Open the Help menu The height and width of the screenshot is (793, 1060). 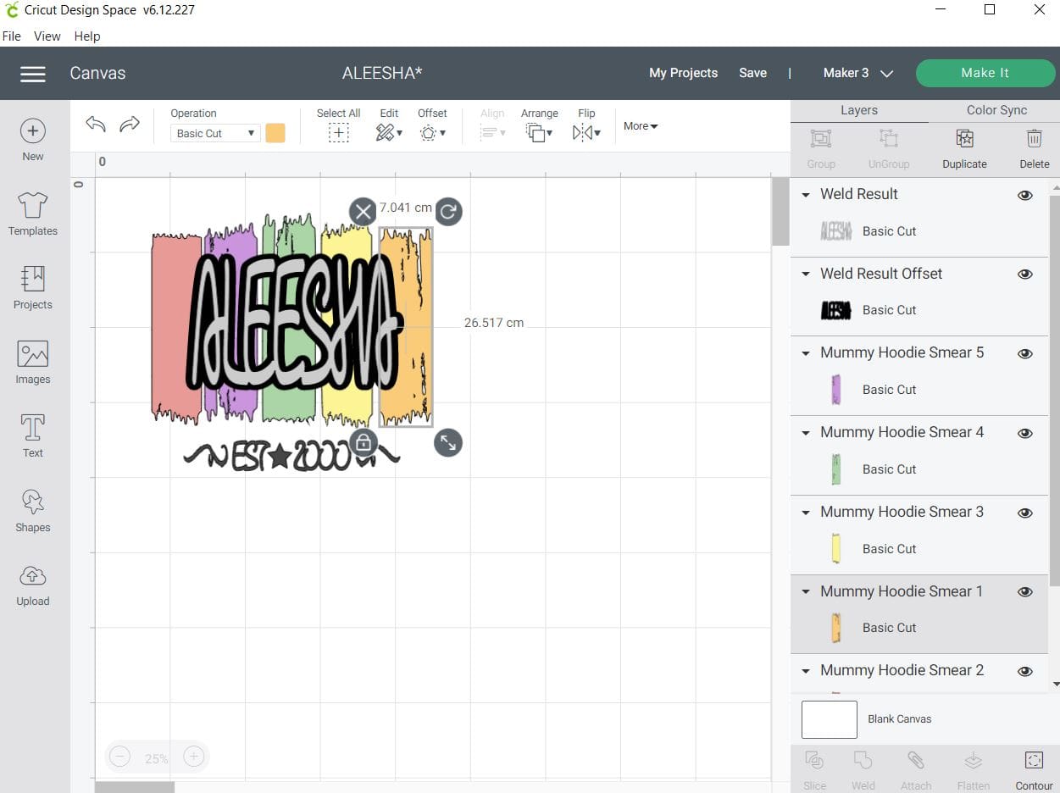pos(87,36)
